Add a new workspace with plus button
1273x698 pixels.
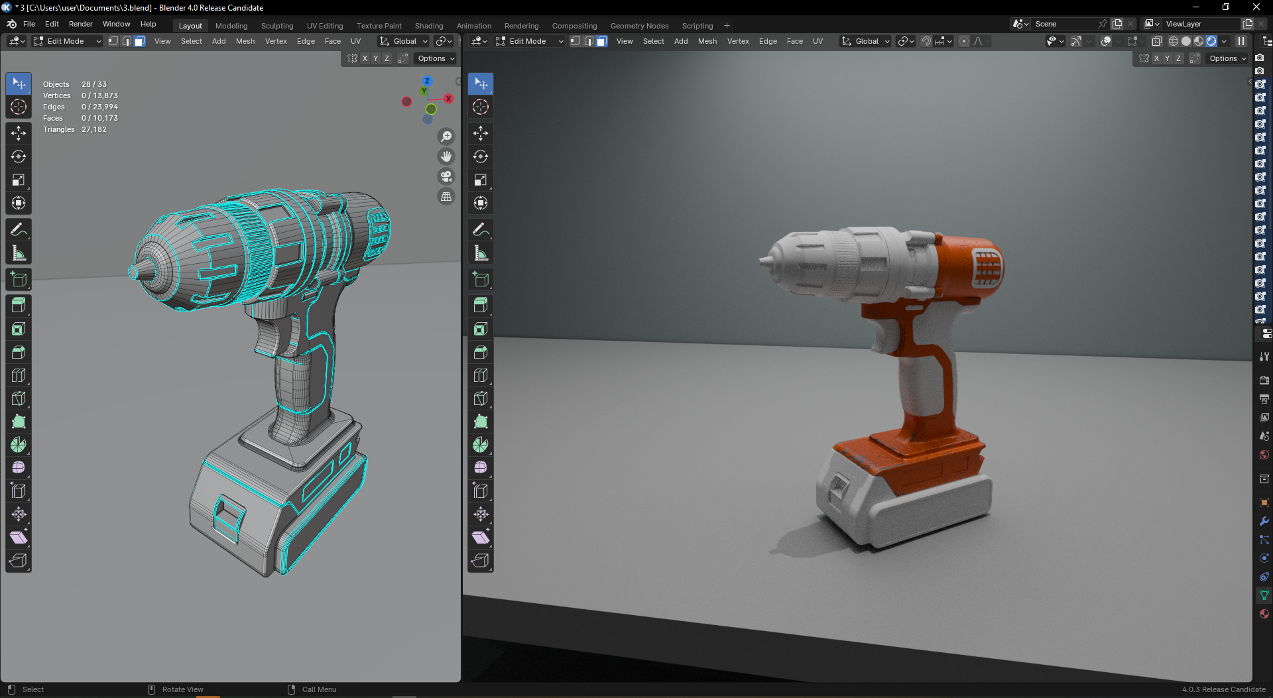pos(727,26)
